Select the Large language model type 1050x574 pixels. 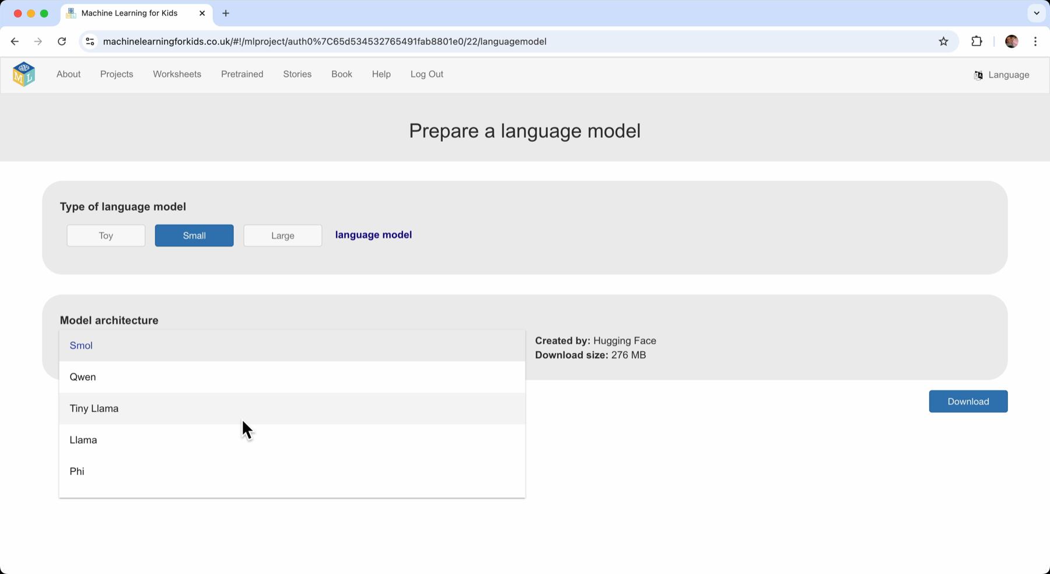pyautogui.click(x=282, y=236)
